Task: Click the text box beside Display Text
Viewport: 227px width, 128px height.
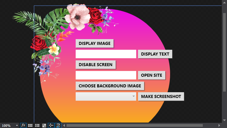Action: pyautogui.click(x=106, y=54)
